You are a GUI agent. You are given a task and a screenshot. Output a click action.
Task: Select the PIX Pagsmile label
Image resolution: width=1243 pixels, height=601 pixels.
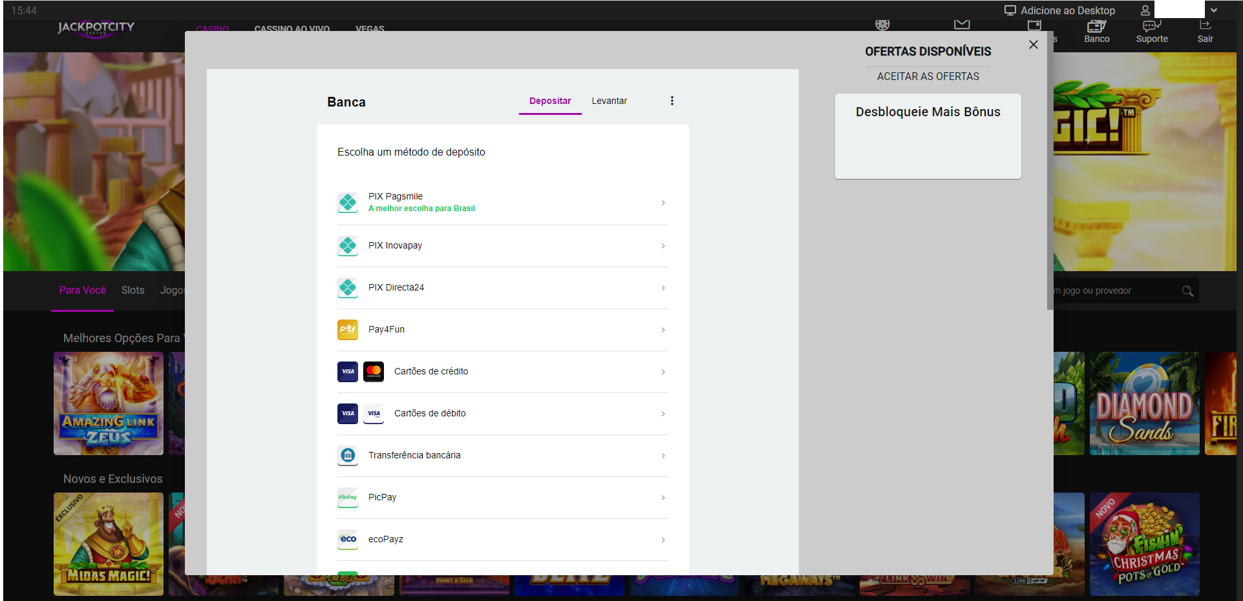point(396,196)
